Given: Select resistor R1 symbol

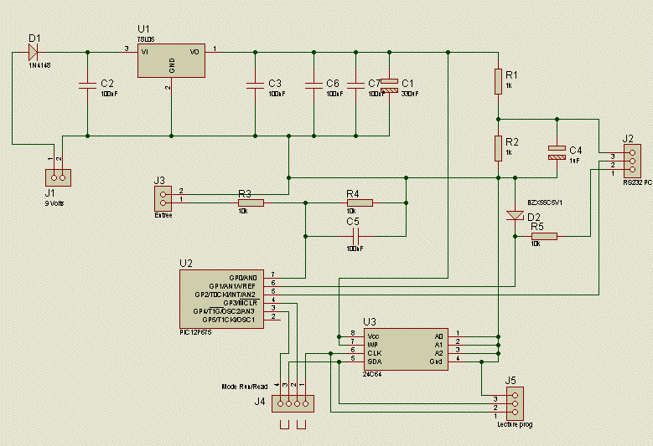Looking at the screenshot, I should click(x=499, y=81).
